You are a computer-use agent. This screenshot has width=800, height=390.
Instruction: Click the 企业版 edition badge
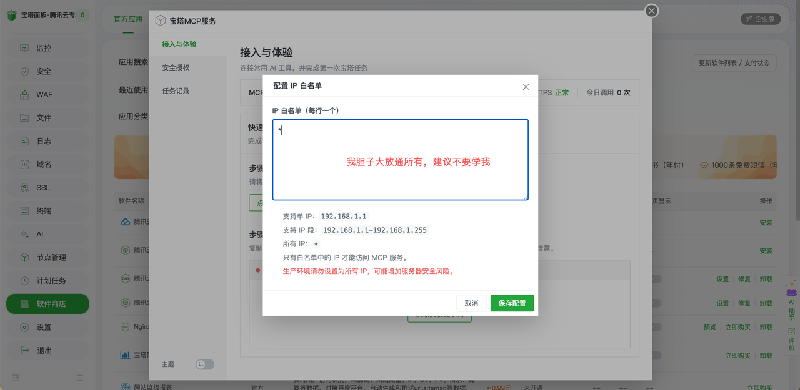(761, 19)
